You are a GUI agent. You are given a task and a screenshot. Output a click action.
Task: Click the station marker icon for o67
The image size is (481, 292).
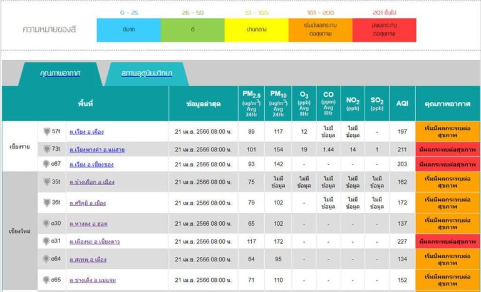pyautogui.click(x=46, y=164)
